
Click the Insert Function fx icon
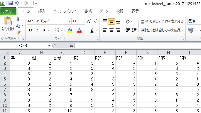[71, 45]
